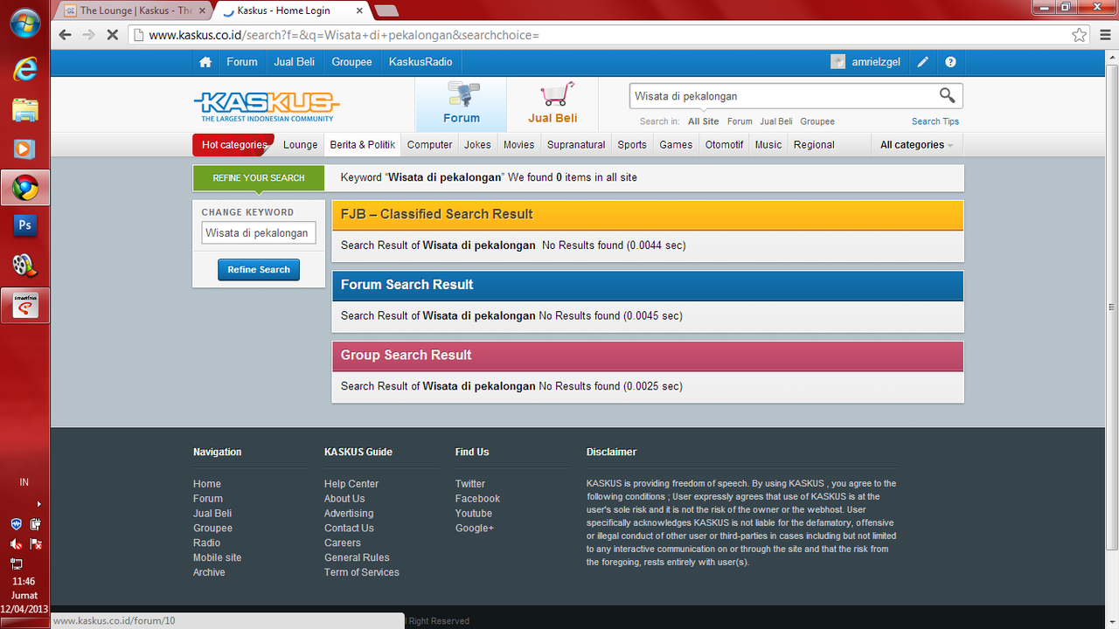Open Supranatural category
This screenshot has width=1119, height=629.
[576, 145]
